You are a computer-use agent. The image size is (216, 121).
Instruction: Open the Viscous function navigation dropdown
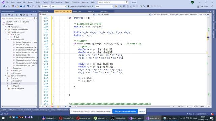click(179, 14)
